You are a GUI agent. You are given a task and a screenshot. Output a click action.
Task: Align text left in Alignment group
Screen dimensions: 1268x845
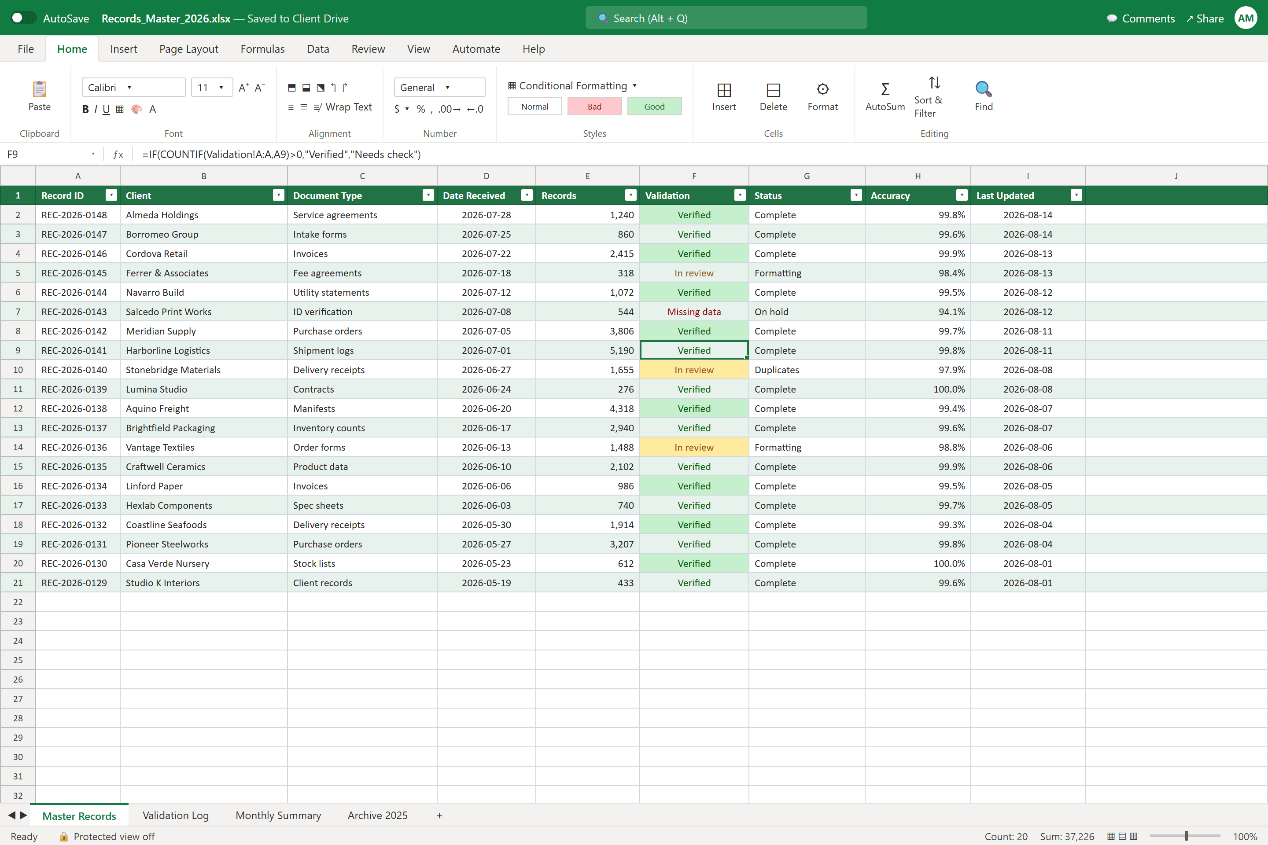pos(291,107)
